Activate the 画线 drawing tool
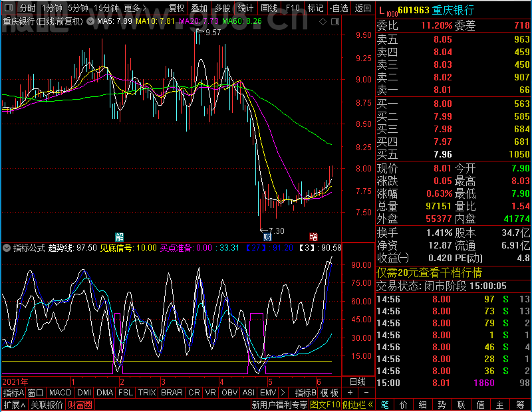This screenshot has width=532, height=412. [x=269, y=8]
